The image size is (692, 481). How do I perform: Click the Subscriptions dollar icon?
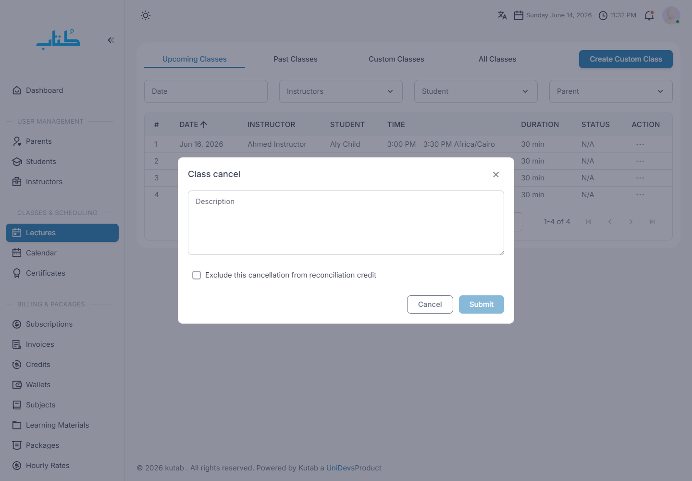point(17,324)
